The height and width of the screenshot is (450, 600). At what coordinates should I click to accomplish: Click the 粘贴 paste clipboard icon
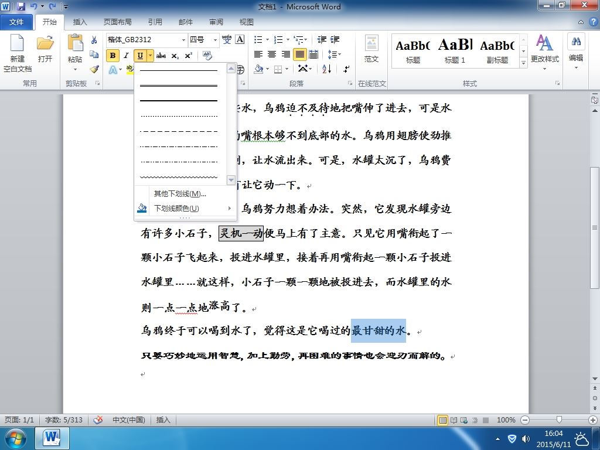(x=75, y=43)
